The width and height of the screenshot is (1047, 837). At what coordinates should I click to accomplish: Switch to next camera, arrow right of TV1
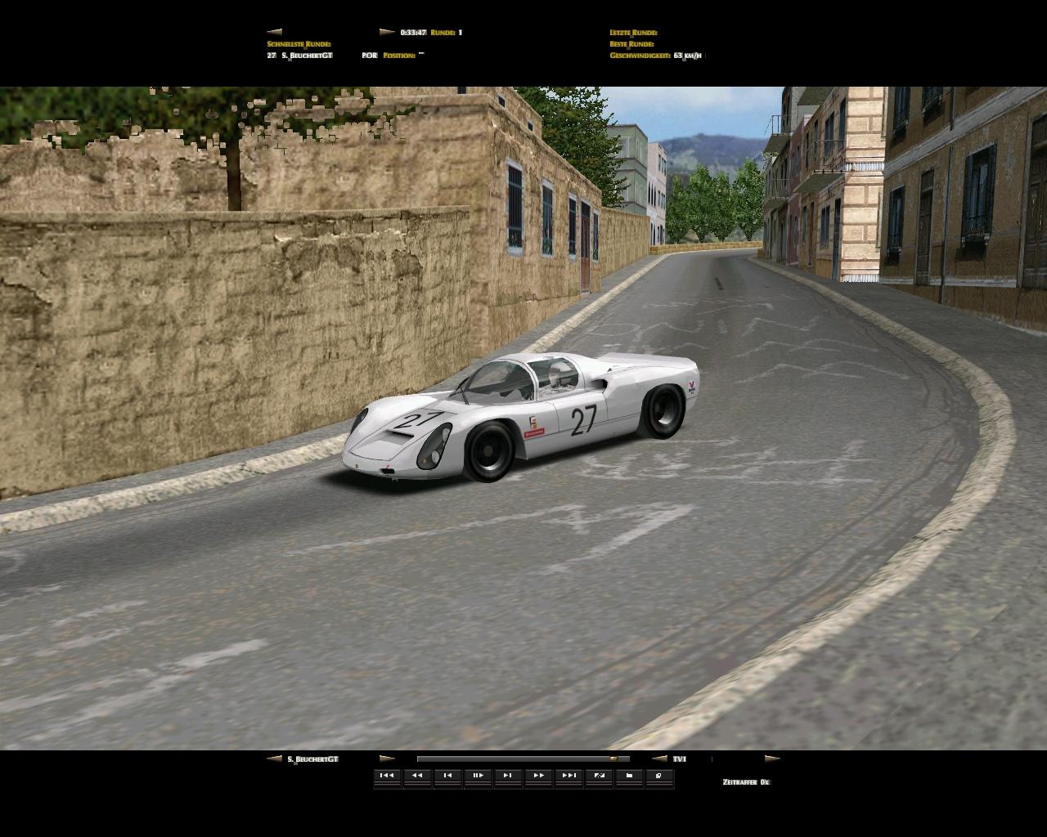[x=771, y=759]
